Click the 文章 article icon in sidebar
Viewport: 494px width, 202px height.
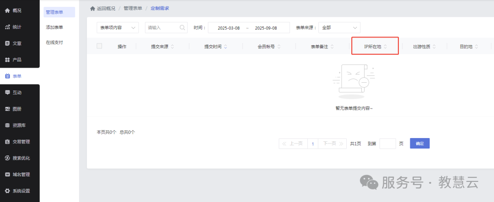7,43
